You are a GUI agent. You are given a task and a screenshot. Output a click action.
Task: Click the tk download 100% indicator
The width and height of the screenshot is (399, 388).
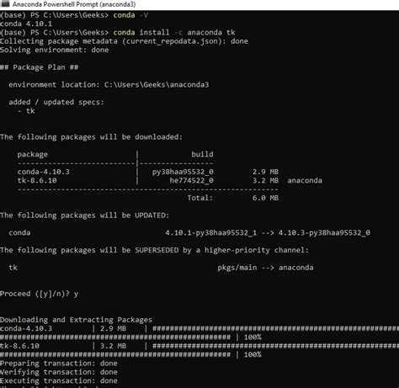[253, 354]
